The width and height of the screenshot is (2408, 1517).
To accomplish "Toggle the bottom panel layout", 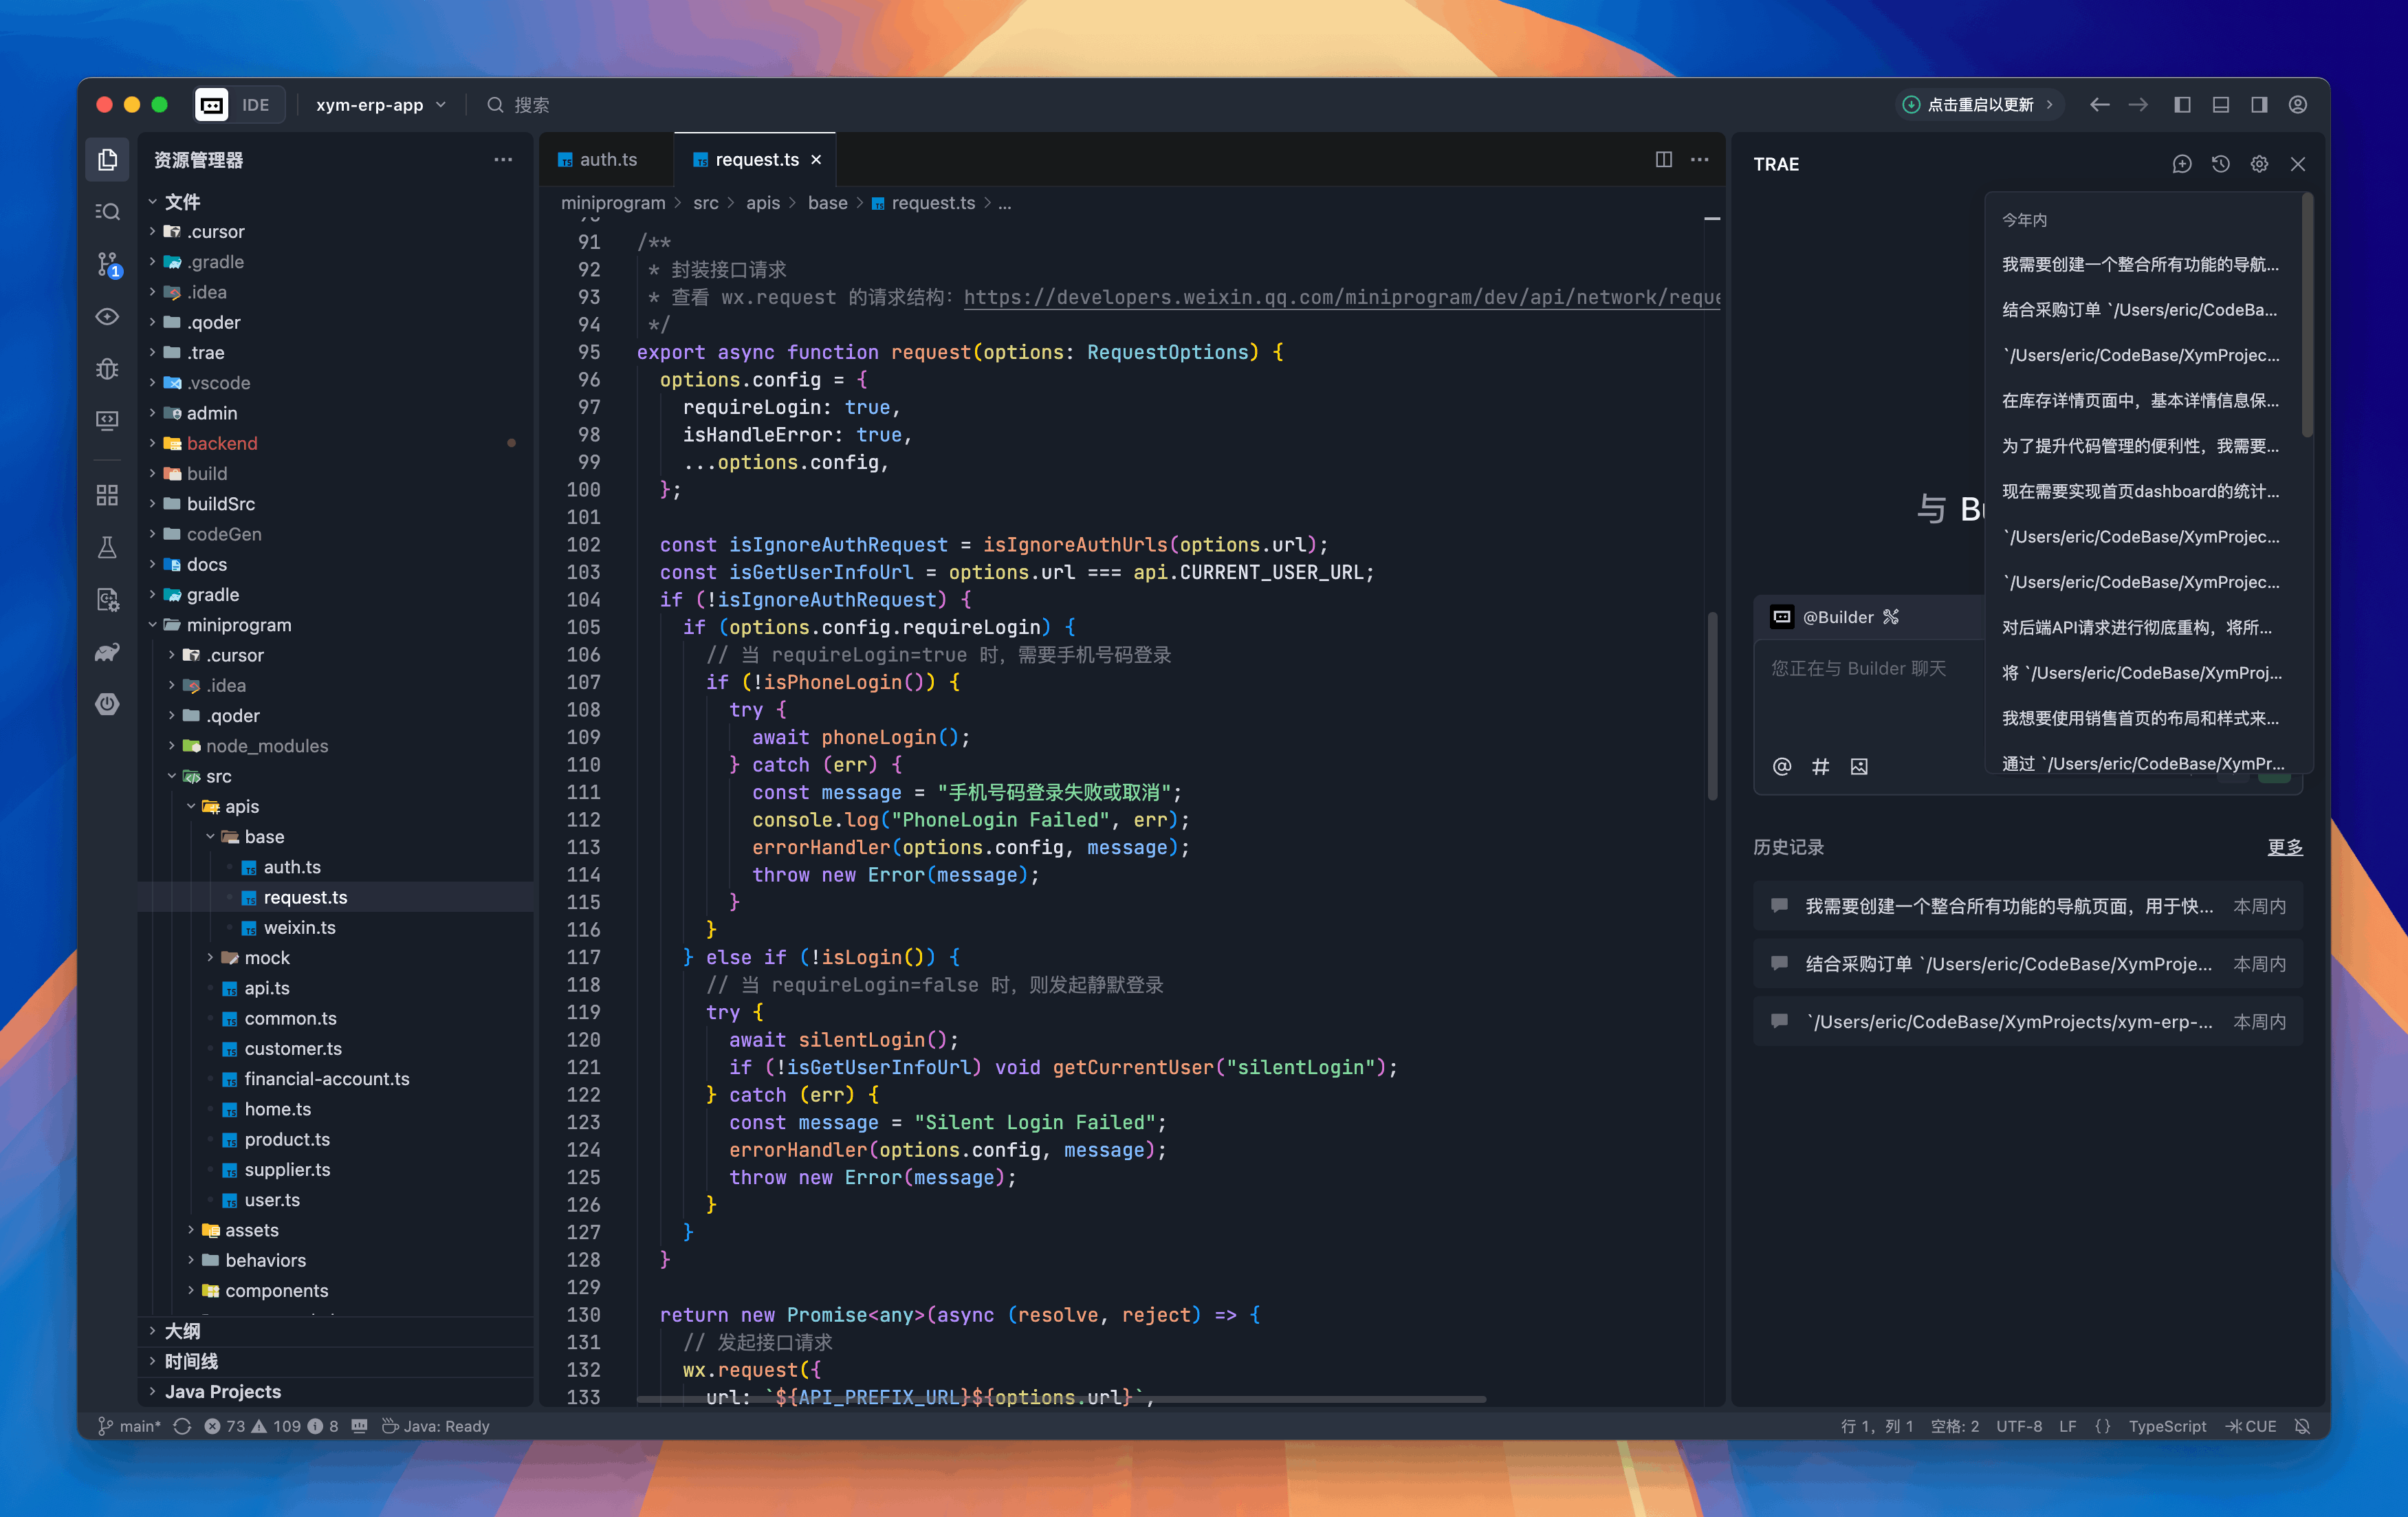I will (2220, 105).
